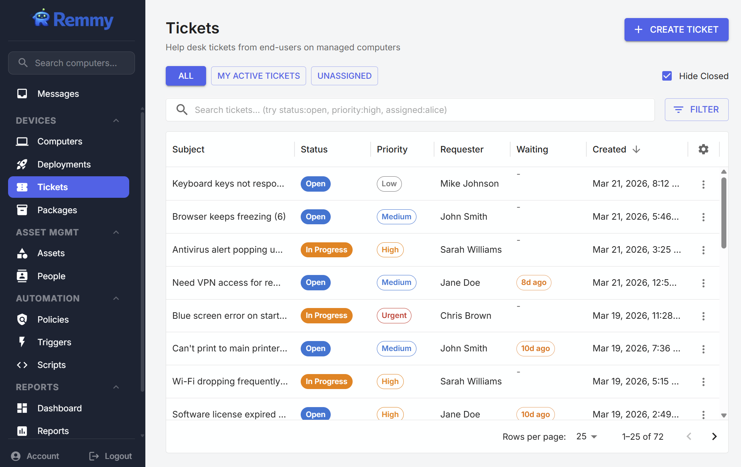741x467 pixels.
Task: Click the Create Ticket button
Action: [676, 30]
